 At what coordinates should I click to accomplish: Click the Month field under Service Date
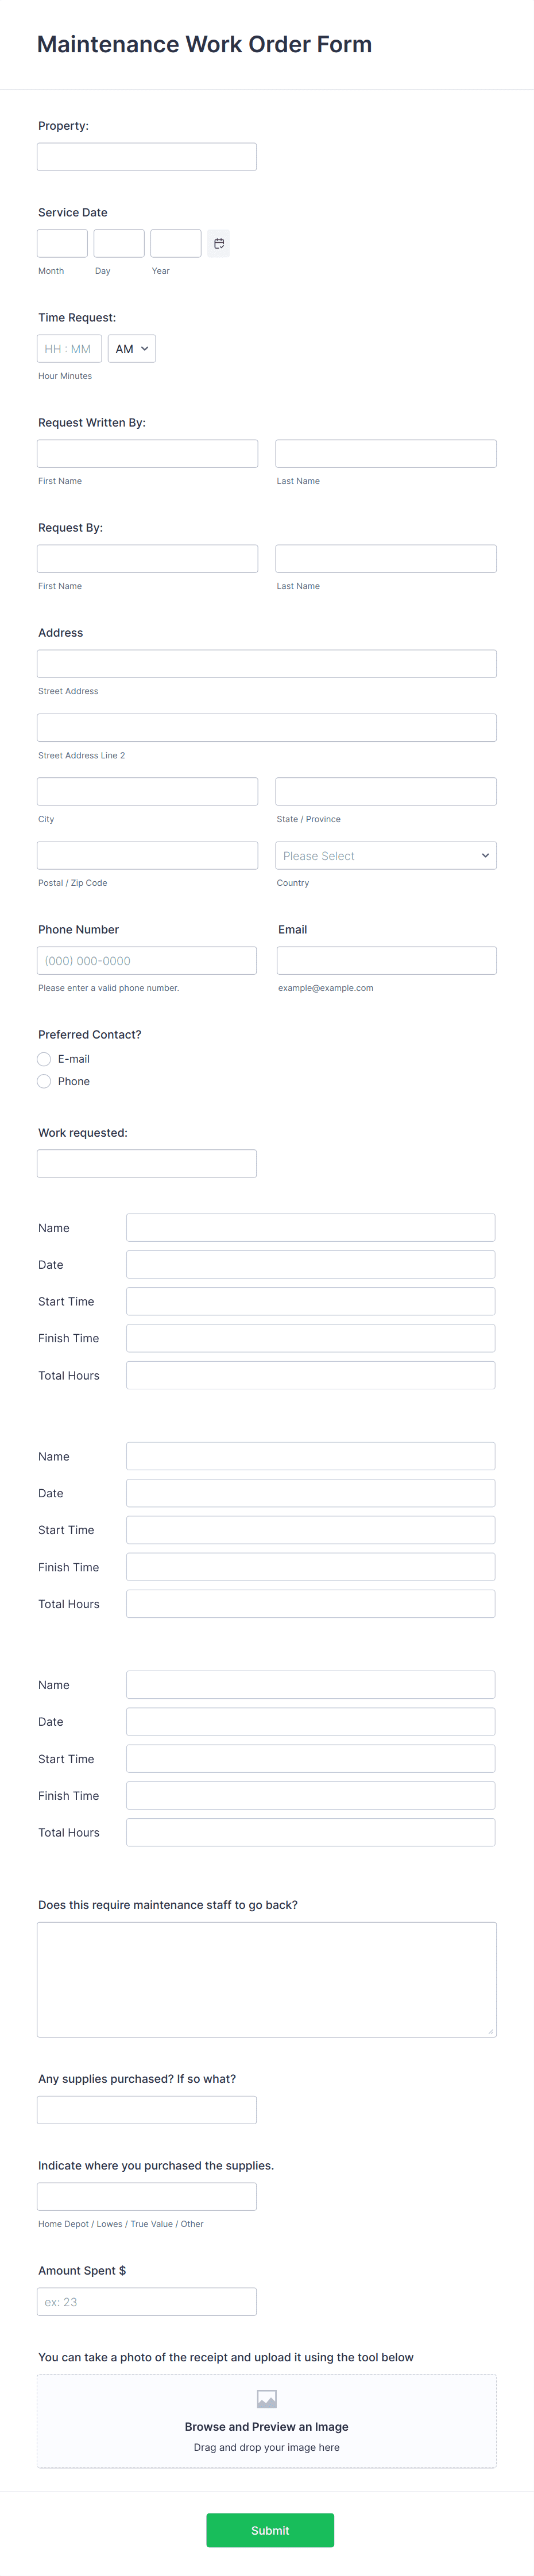(x=61, y=243)
